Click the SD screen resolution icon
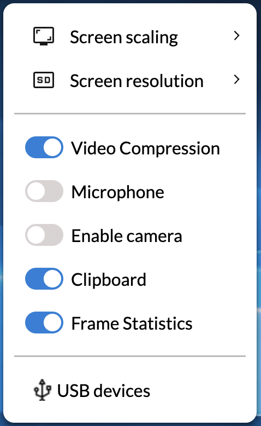261x426 pixels. click(44, 80)
